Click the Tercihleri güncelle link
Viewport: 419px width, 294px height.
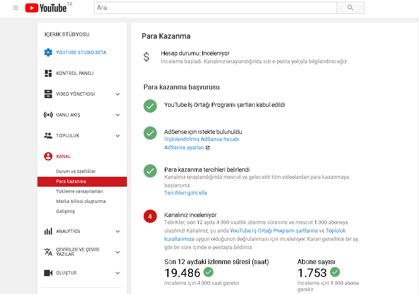(x=186, y=193)
